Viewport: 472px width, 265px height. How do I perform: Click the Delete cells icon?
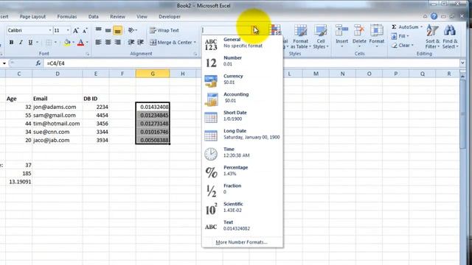(359, 31)
